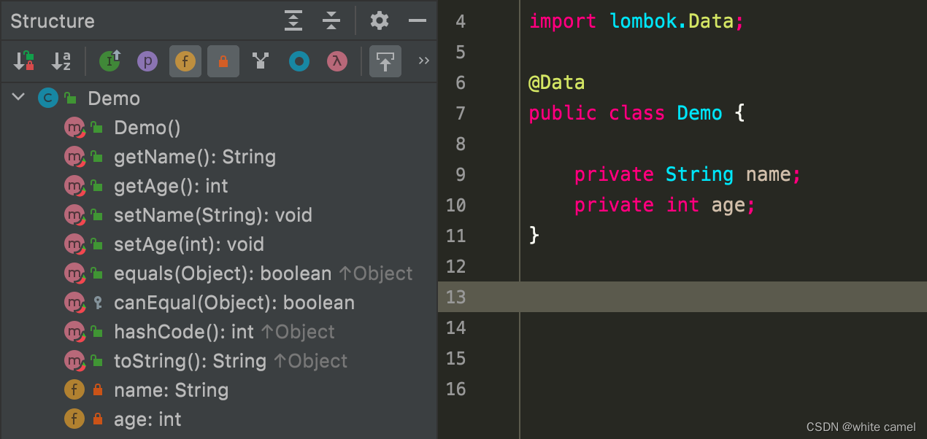927x439 pixels.
Task: Click on editor line 13
Action: (682, 297)
